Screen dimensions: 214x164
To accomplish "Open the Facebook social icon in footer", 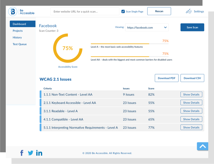I will click(22, 153).
